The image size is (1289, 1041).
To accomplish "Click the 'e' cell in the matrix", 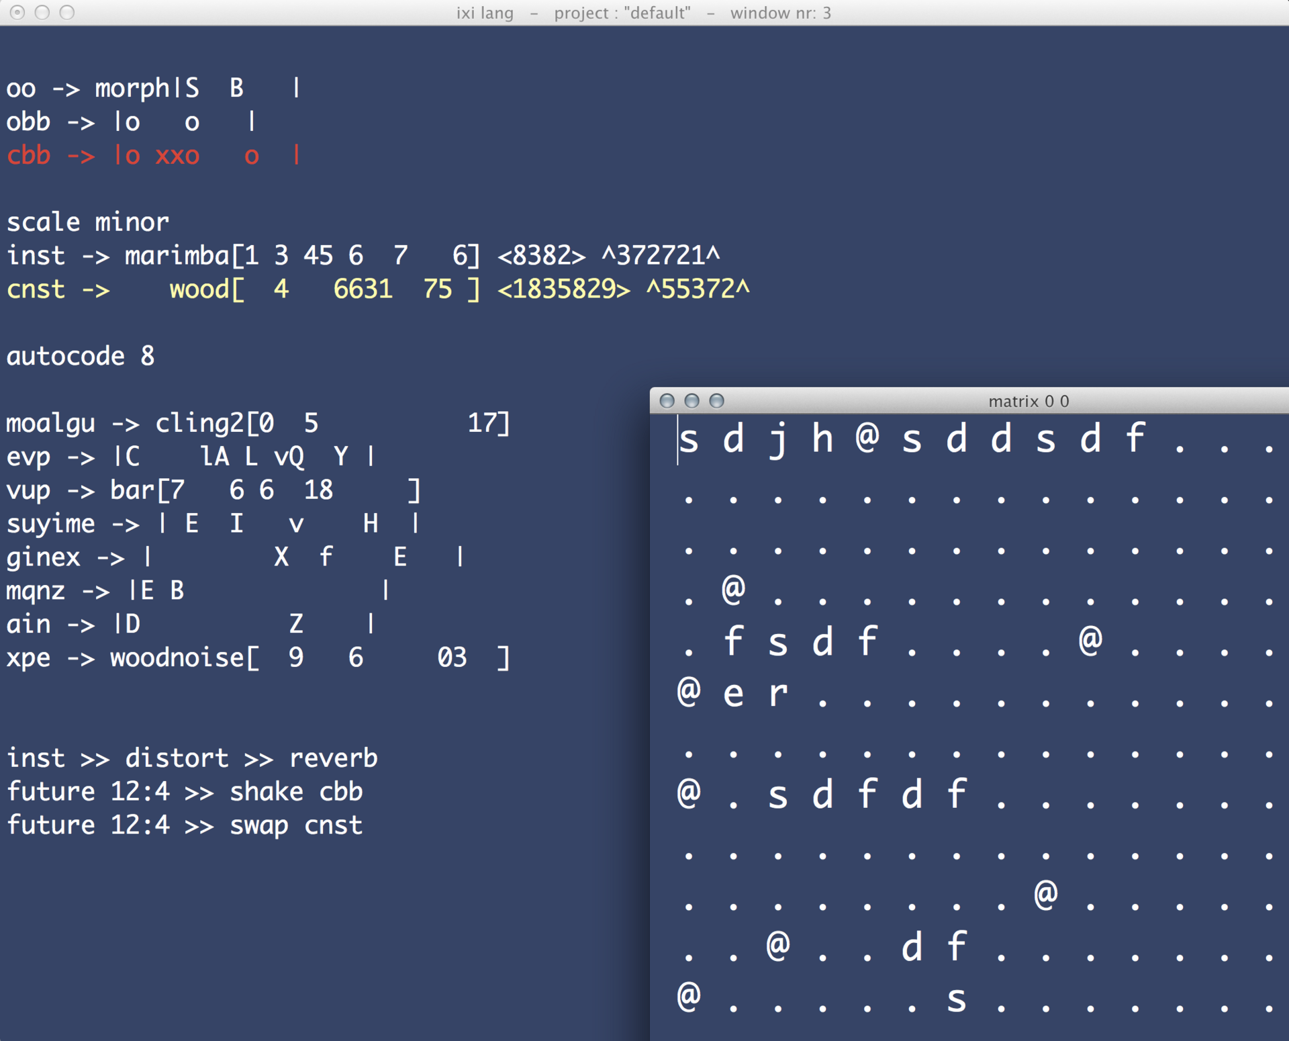I will [733, 693].
